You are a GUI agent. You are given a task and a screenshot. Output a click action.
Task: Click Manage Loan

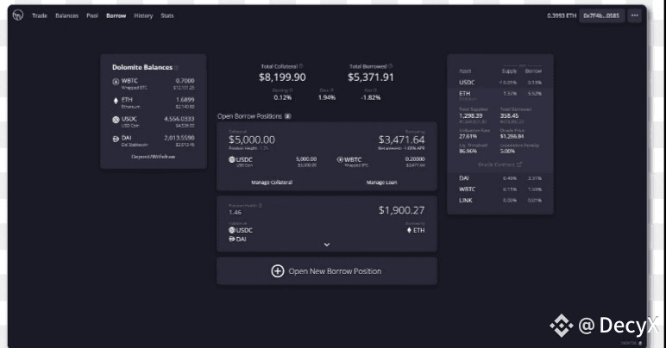coord(382,183)
